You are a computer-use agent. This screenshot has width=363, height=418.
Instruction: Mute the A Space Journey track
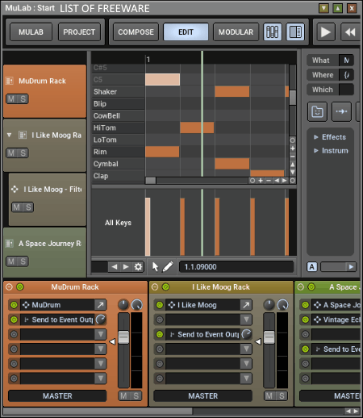(x=11, y=261)
